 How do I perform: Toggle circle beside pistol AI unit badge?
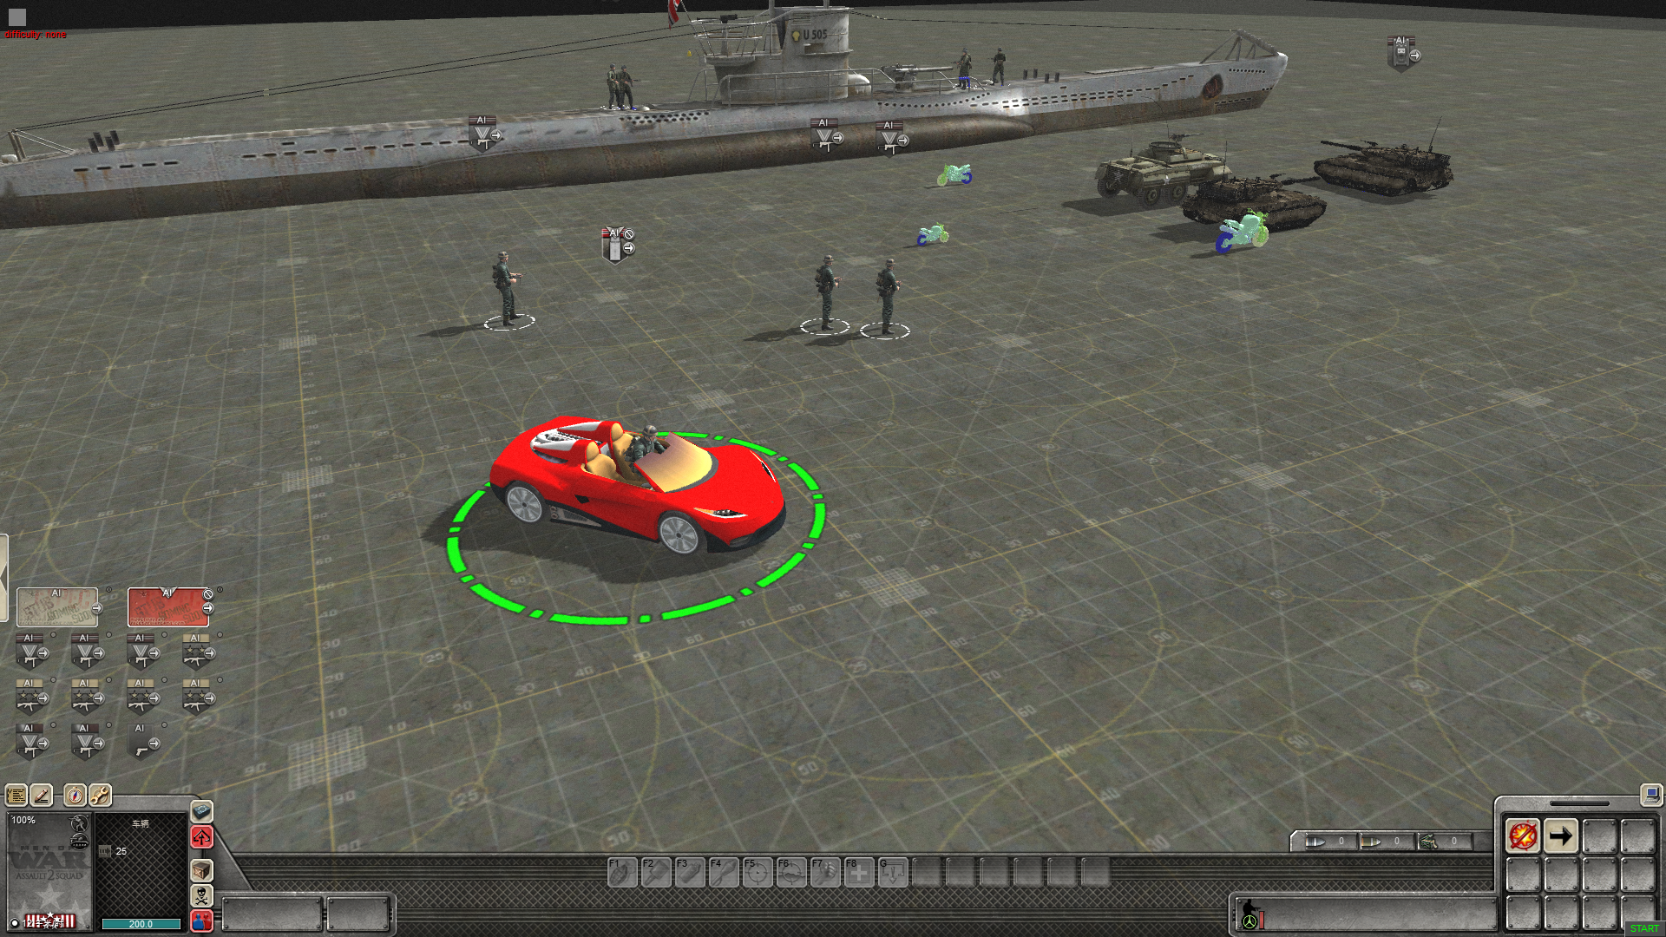[x=164, y=724]
